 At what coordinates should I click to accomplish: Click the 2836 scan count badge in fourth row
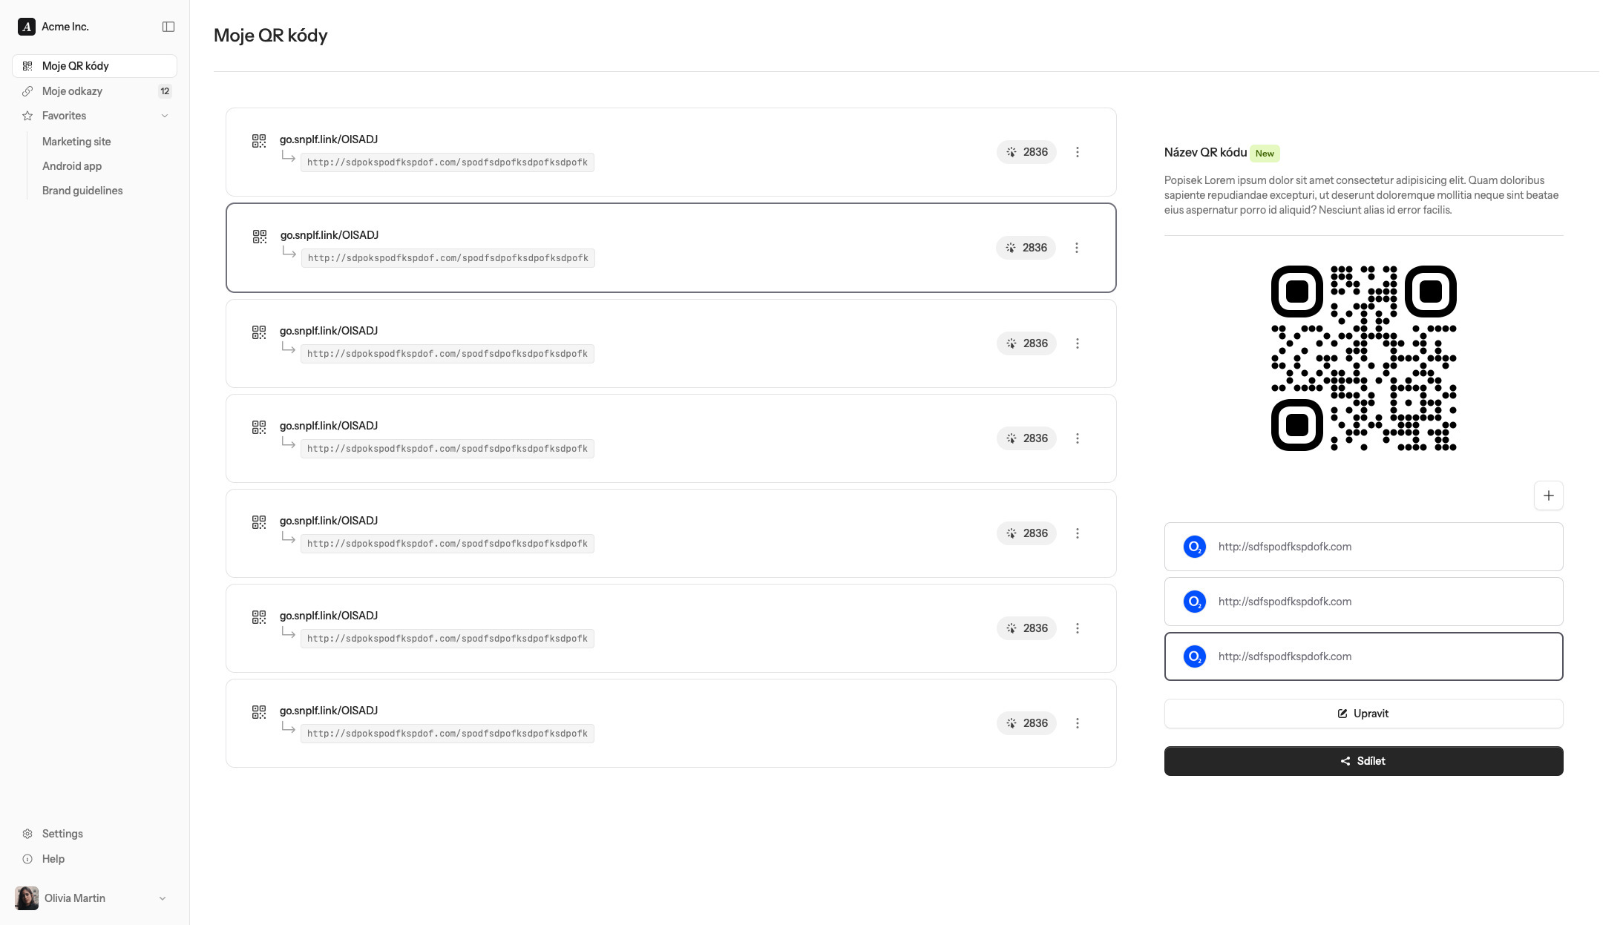click(1026, 438)
